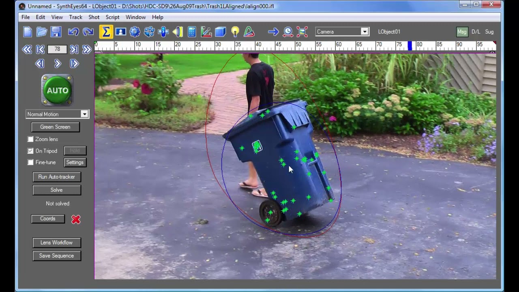Open the lens icon room
The height and width of the screenshot is (292, 519).
point(178,32)
